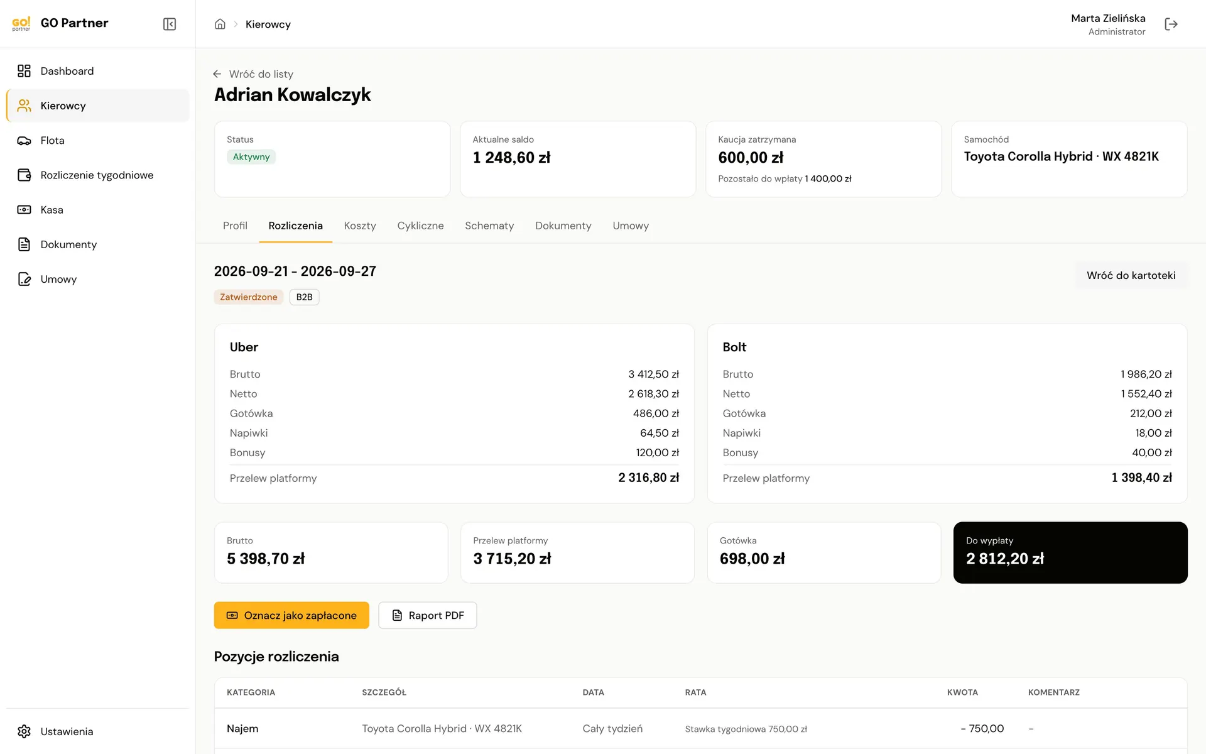Collapse the sidebar panel icon
This screenshot has height=754, width=1206.
pyautogui.click(x=170, y=24)
